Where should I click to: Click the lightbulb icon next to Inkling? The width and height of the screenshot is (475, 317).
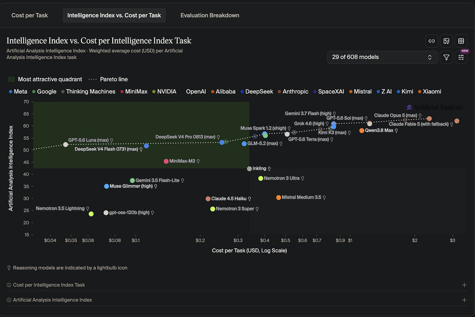269,169
